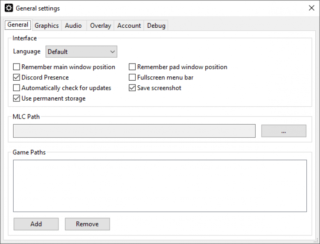Open the Audio tab

pyautogui.click(x=73, y=26)
